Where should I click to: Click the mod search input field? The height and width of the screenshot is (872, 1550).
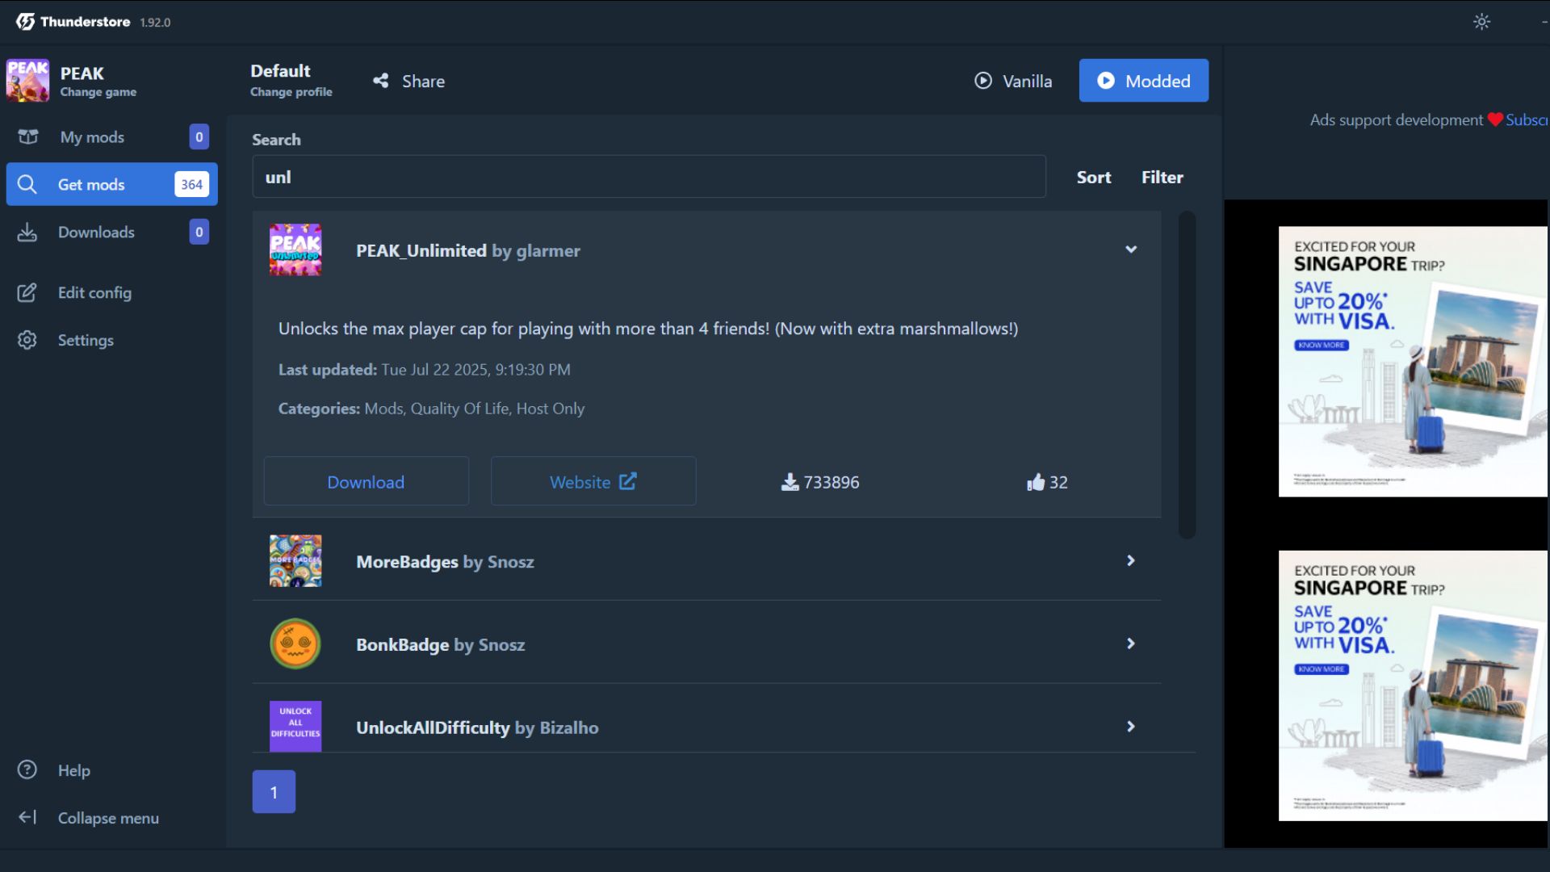tap(649, 177)
